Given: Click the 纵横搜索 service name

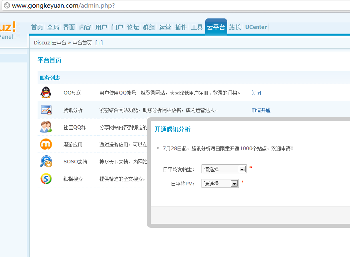Looking at the screenshot, I should click(x=73, y=179).
